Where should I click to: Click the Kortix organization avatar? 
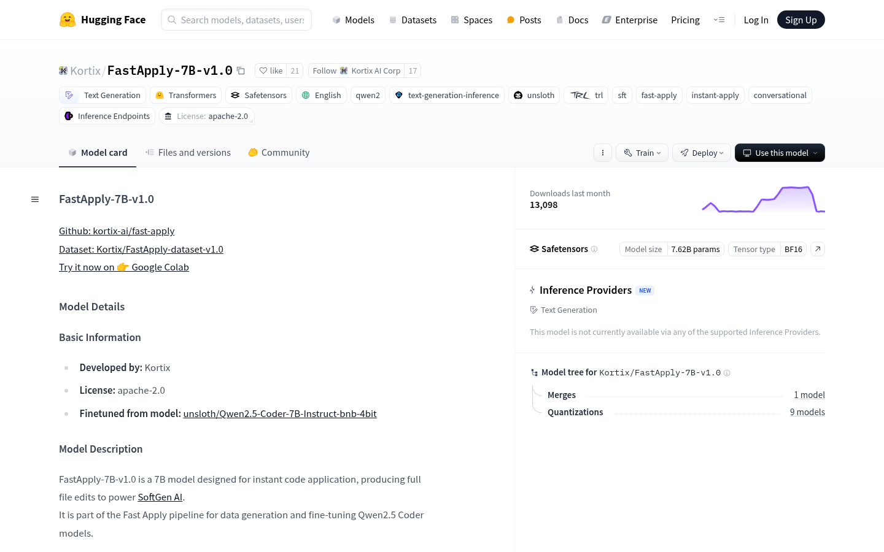click(x=63, y=70)
